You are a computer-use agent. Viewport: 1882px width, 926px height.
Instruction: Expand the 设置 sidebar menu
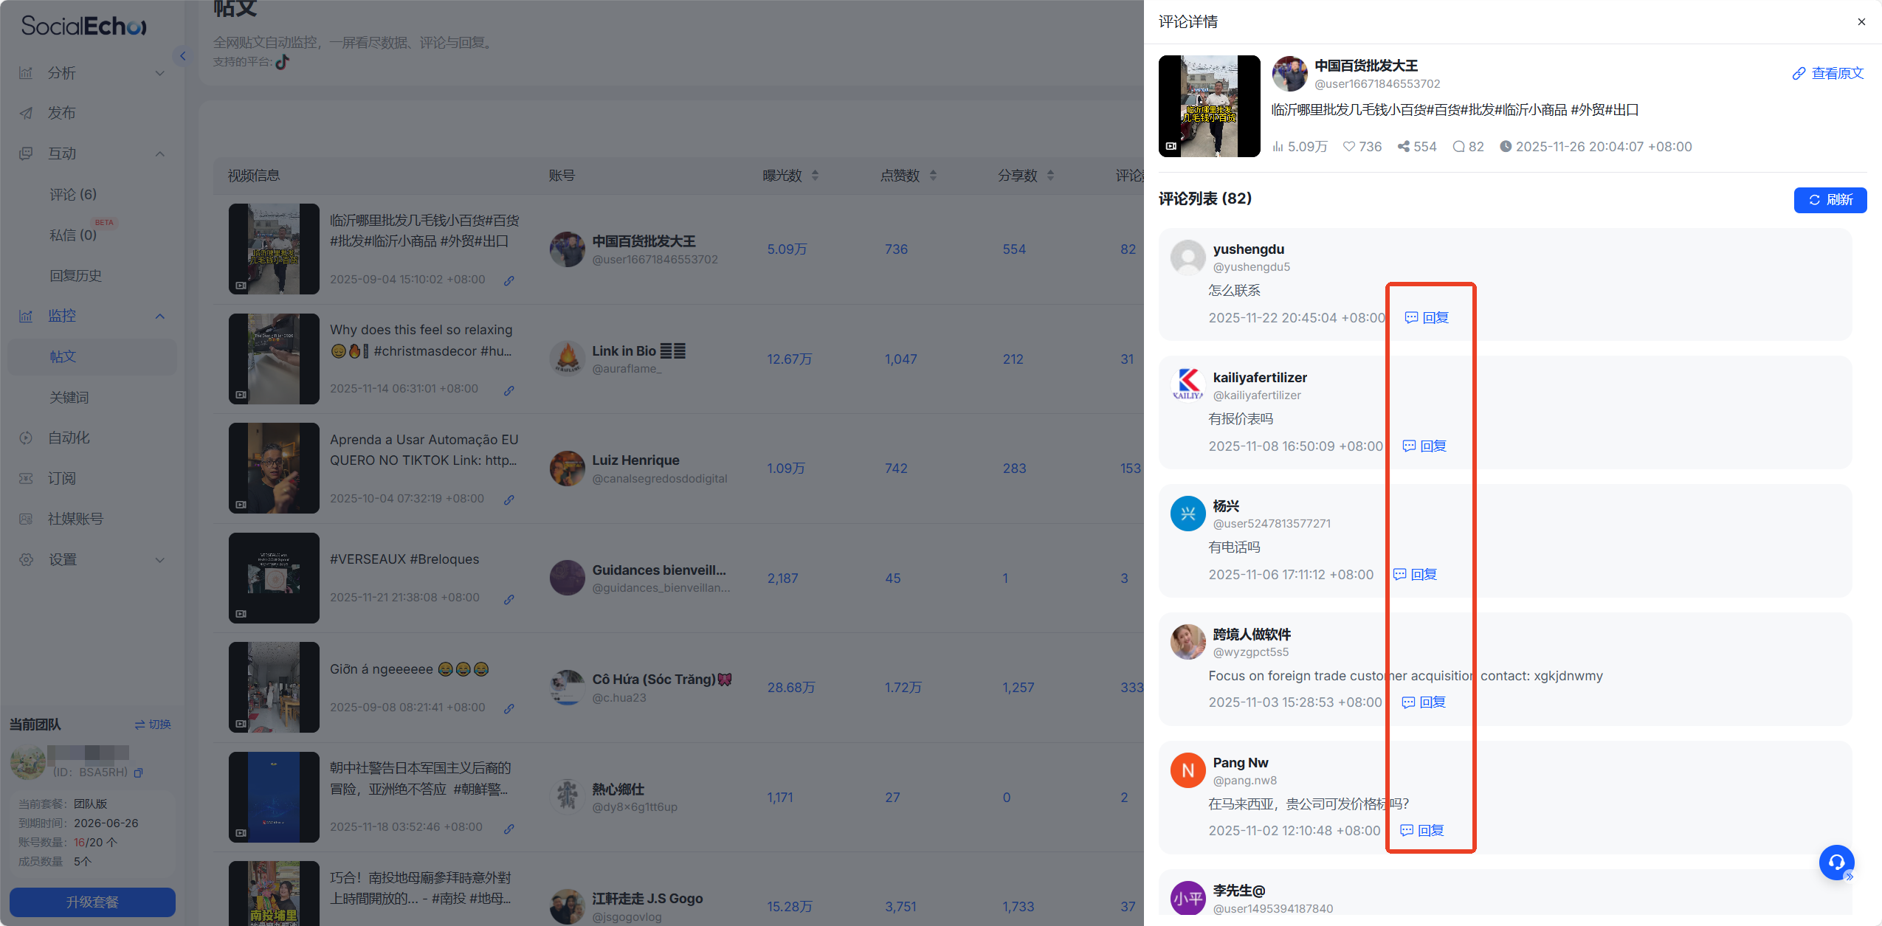tap(159, 559)
